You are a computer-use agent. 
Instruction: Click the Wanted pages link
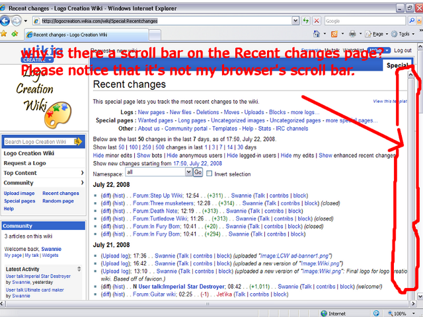(x=156, y=120)
